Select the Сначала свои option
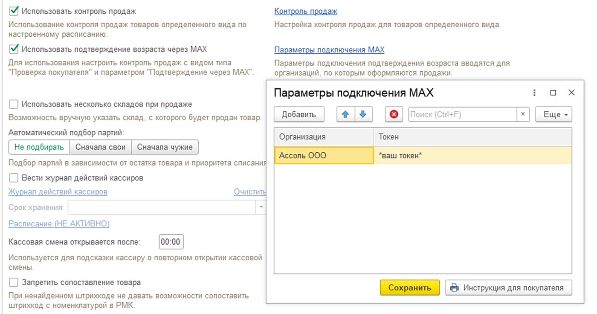Viewport: 597px width, 314px height. pos(101,147)
